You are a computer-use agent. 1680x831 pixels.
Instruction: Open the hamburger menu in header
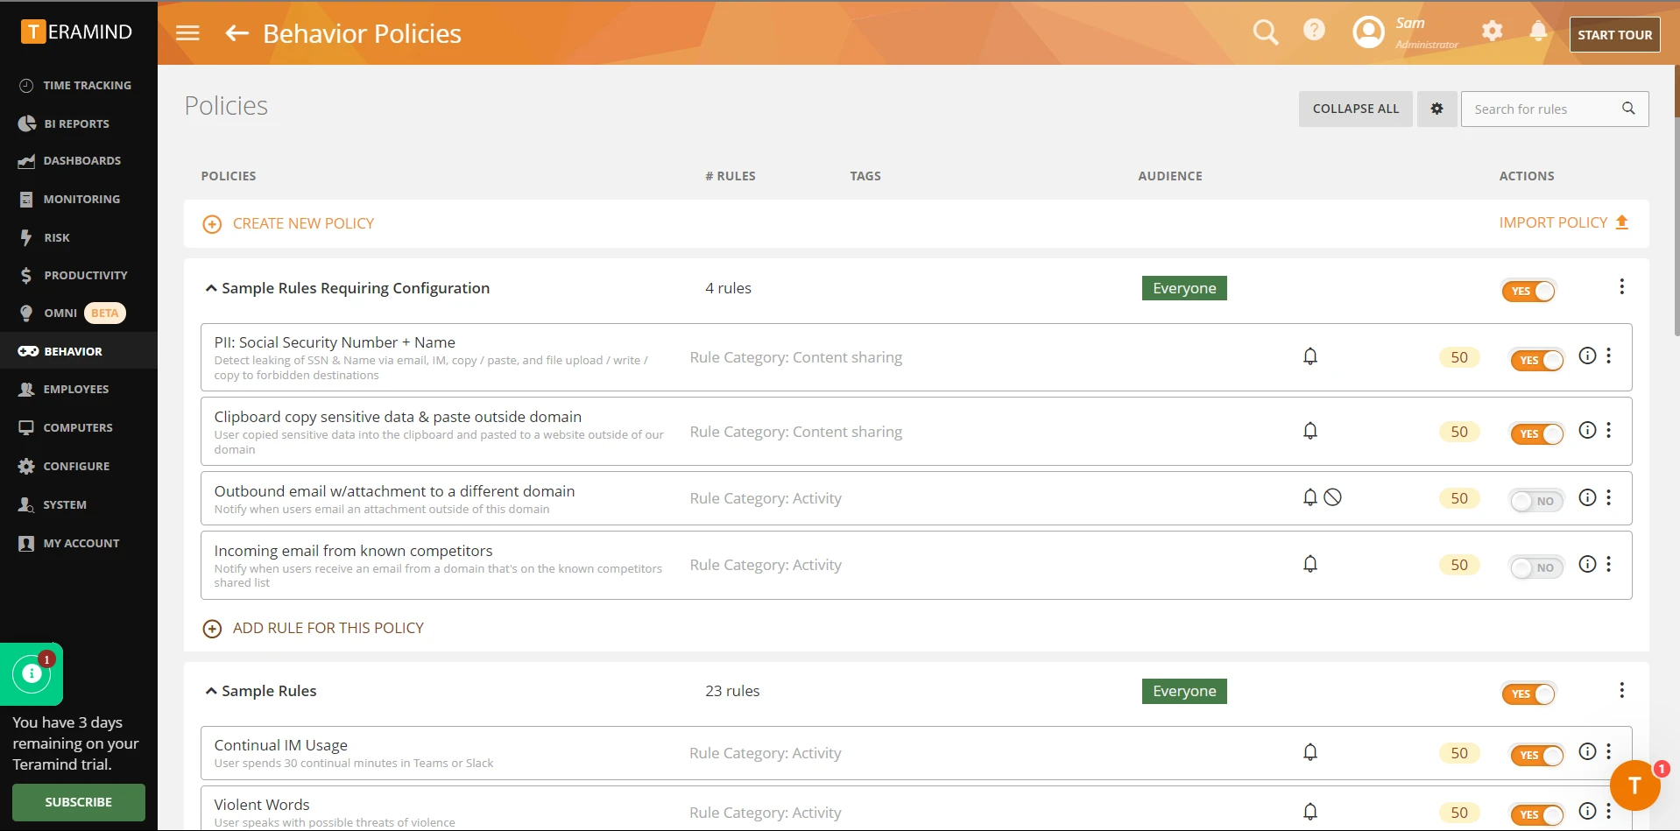[187, 33]
